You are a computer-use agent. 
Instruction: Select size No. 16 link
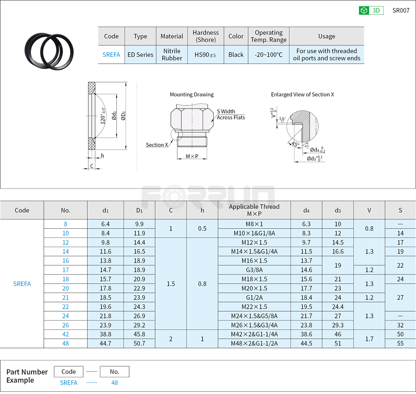point(66,261)
